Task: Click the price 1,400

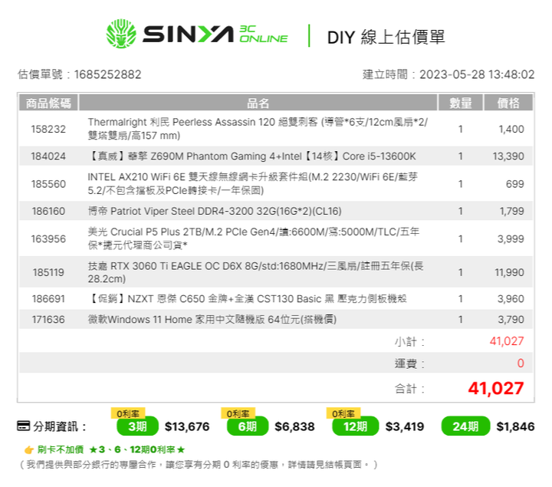Action: pyautogui.click(x=511, y=129)
